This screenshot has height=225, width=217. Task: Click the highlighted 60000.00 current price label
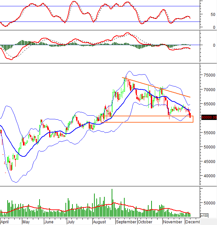(x=209, y=117)
